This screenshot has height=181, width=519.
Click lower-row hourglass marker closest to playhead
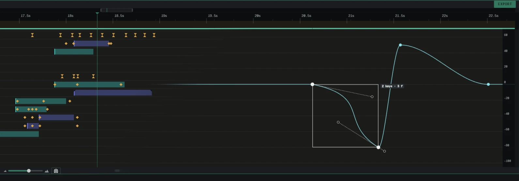coord(93,76)
